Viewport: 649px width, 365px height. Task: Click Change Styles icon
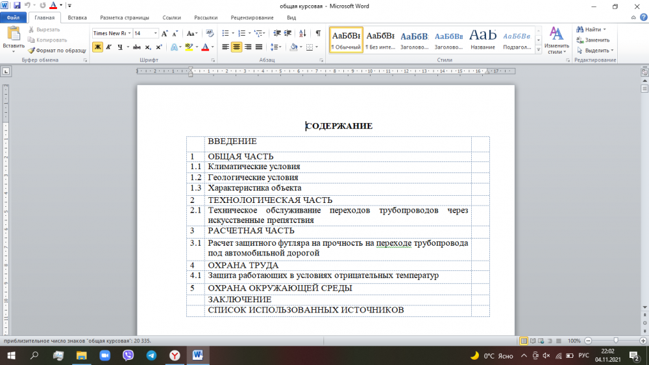pyautogui.click(x=556, y=40)
